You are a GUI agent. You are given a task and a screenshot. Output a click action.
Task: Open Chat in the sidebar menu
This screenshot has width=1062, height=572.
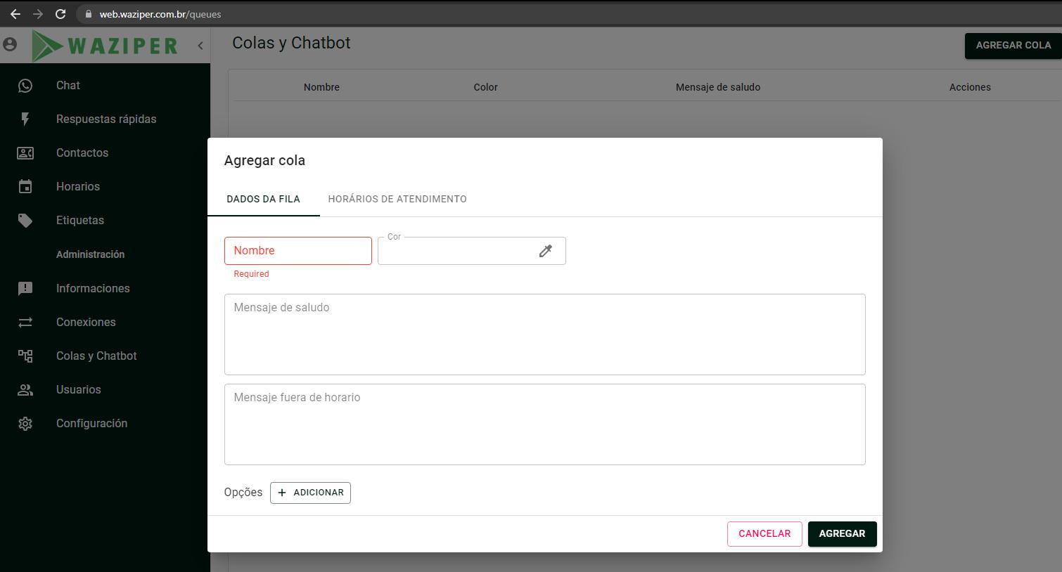(x=68, y=86)
